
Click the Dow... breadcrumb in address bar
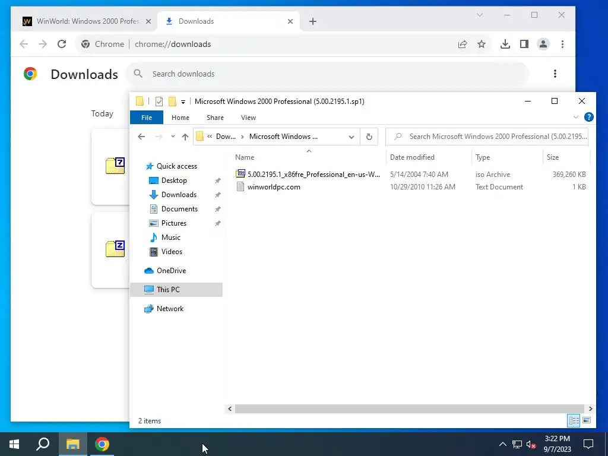(x=226, y=137)
